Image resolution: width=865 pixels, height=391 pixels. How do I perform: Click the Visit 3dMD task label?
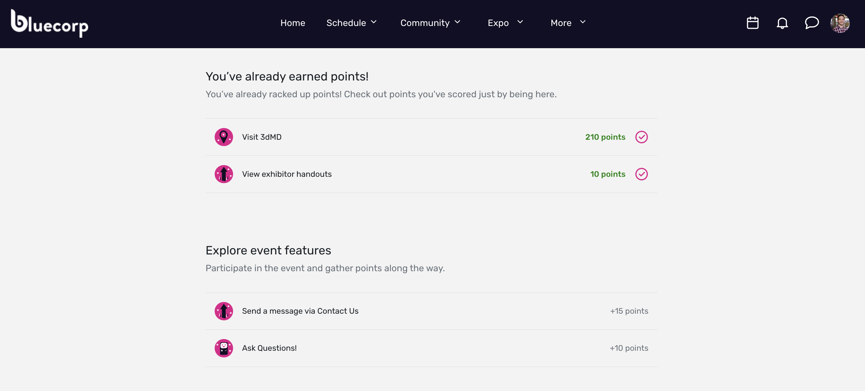(x=262, y=137)
